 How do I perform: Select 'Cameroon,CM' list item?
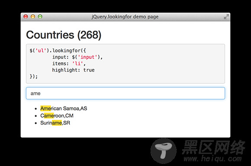(x=57, y=116)
